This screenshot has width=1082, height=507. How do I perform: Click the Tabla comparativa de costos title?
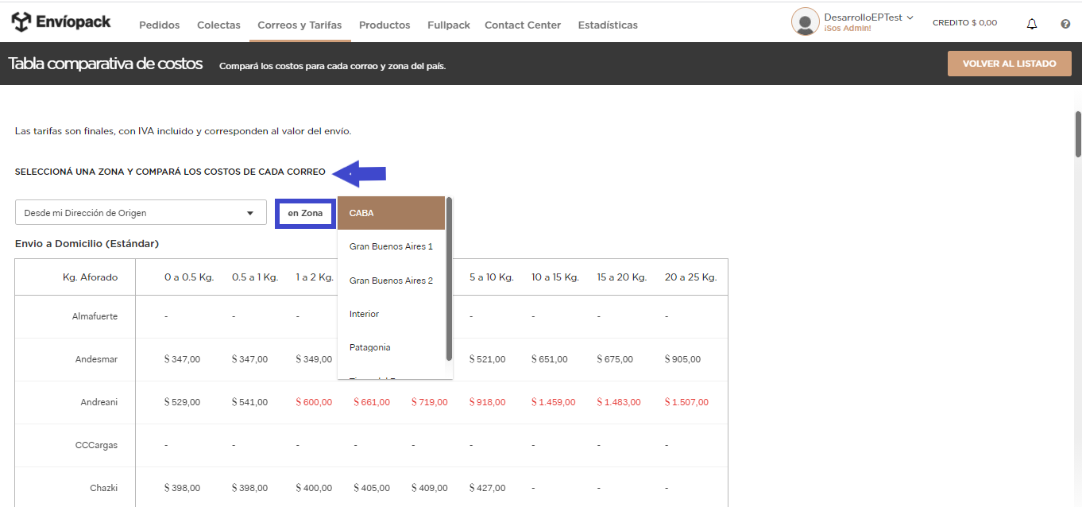click(x=106, y=64)
